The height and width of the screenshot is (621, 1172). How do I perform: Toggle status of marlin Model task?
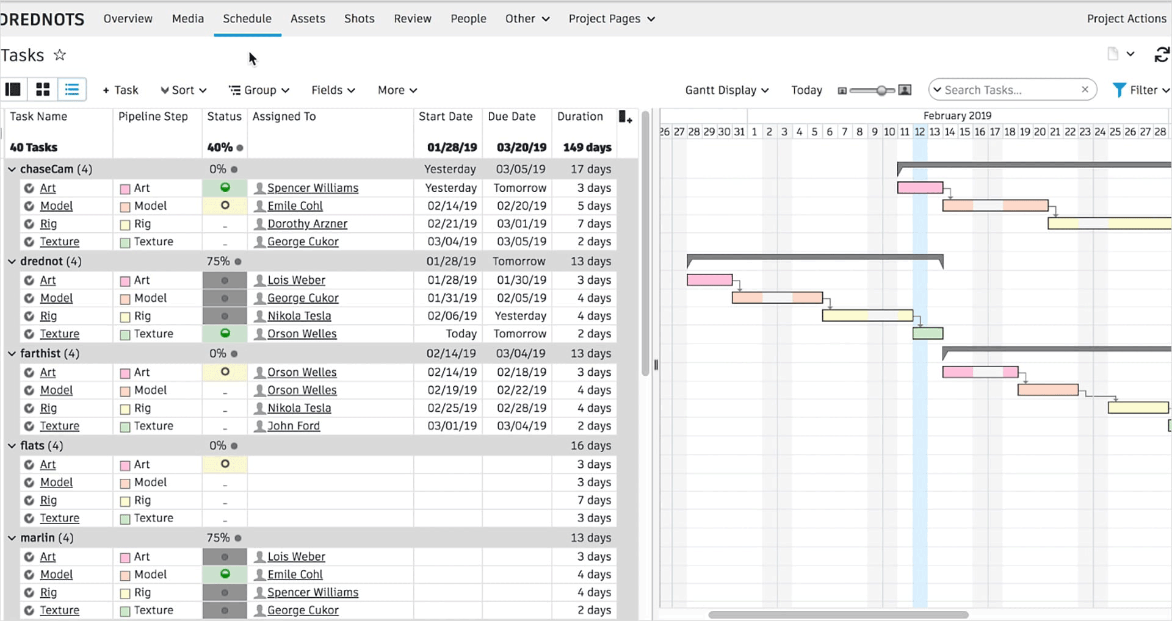[225, 574]
